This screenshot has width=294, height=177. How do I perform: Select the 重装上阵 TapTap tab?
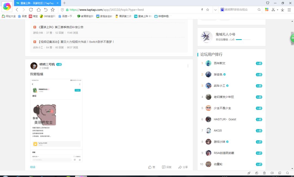(x=37, y=3)
